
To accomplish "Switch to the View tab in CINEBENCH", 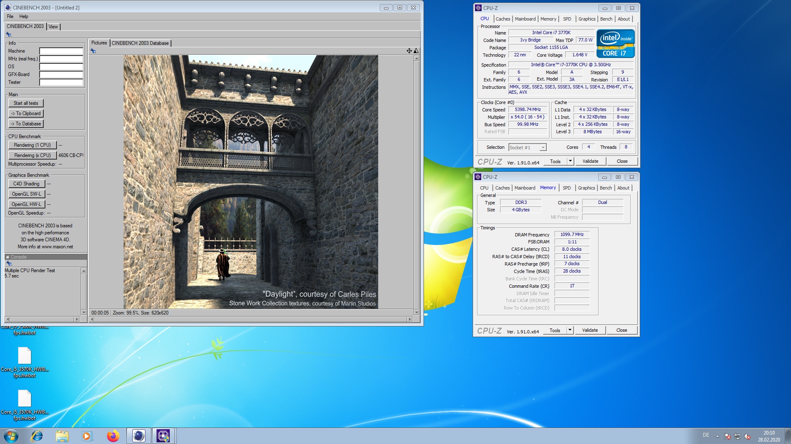I will 53,27.
